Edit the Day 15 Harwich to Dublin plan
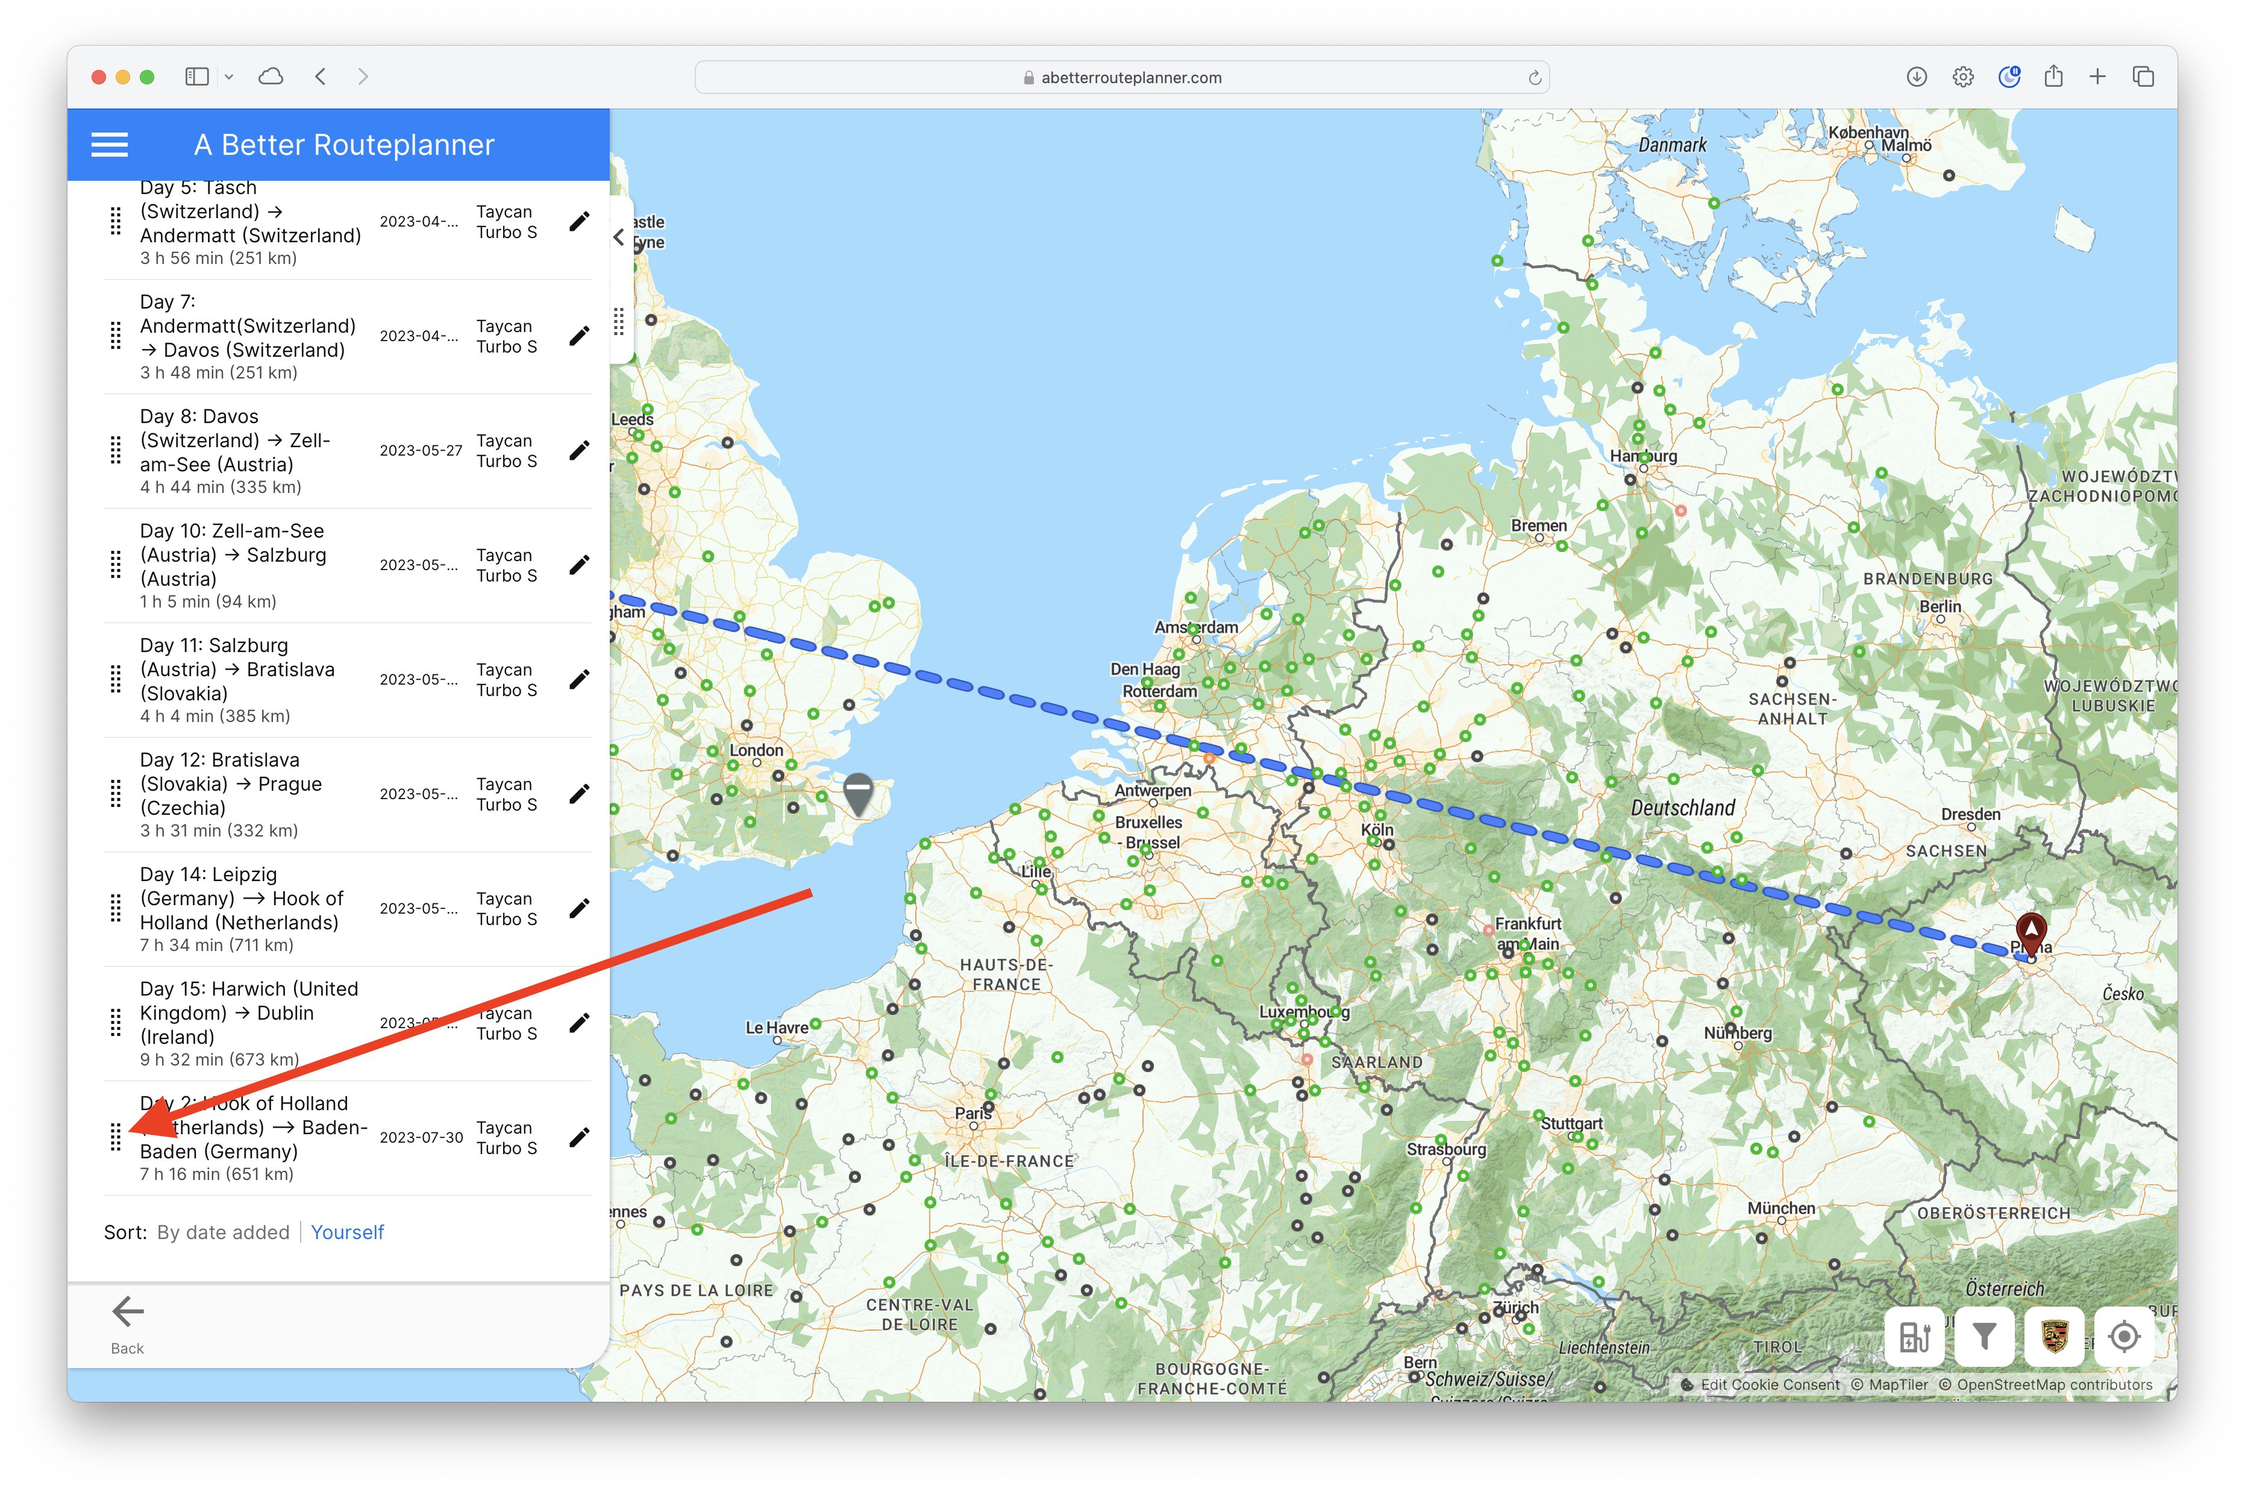Image resolution: width=2245 pixels, height=1491 pixels. 579,1023
